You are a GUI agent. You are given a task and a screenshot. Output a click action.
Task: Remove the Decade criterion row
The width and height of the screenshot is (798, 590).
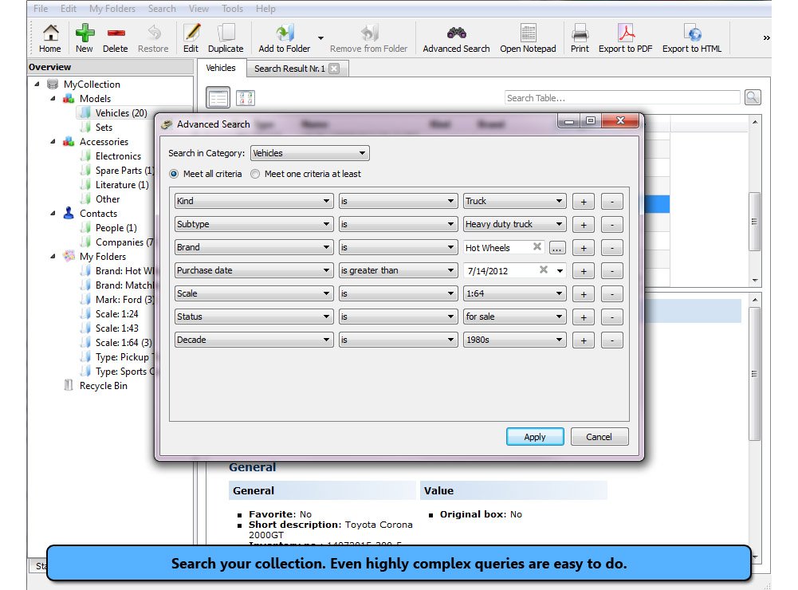611,340
